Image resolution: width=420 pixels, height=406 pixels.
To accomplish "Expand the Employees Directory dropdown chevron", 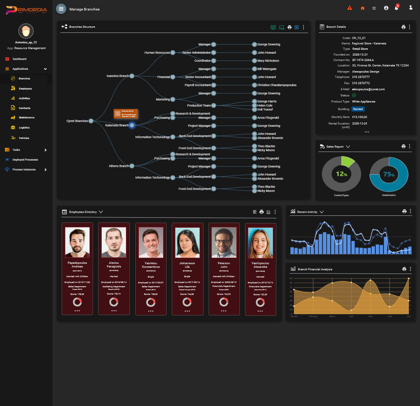I will (x=101, y=212).
